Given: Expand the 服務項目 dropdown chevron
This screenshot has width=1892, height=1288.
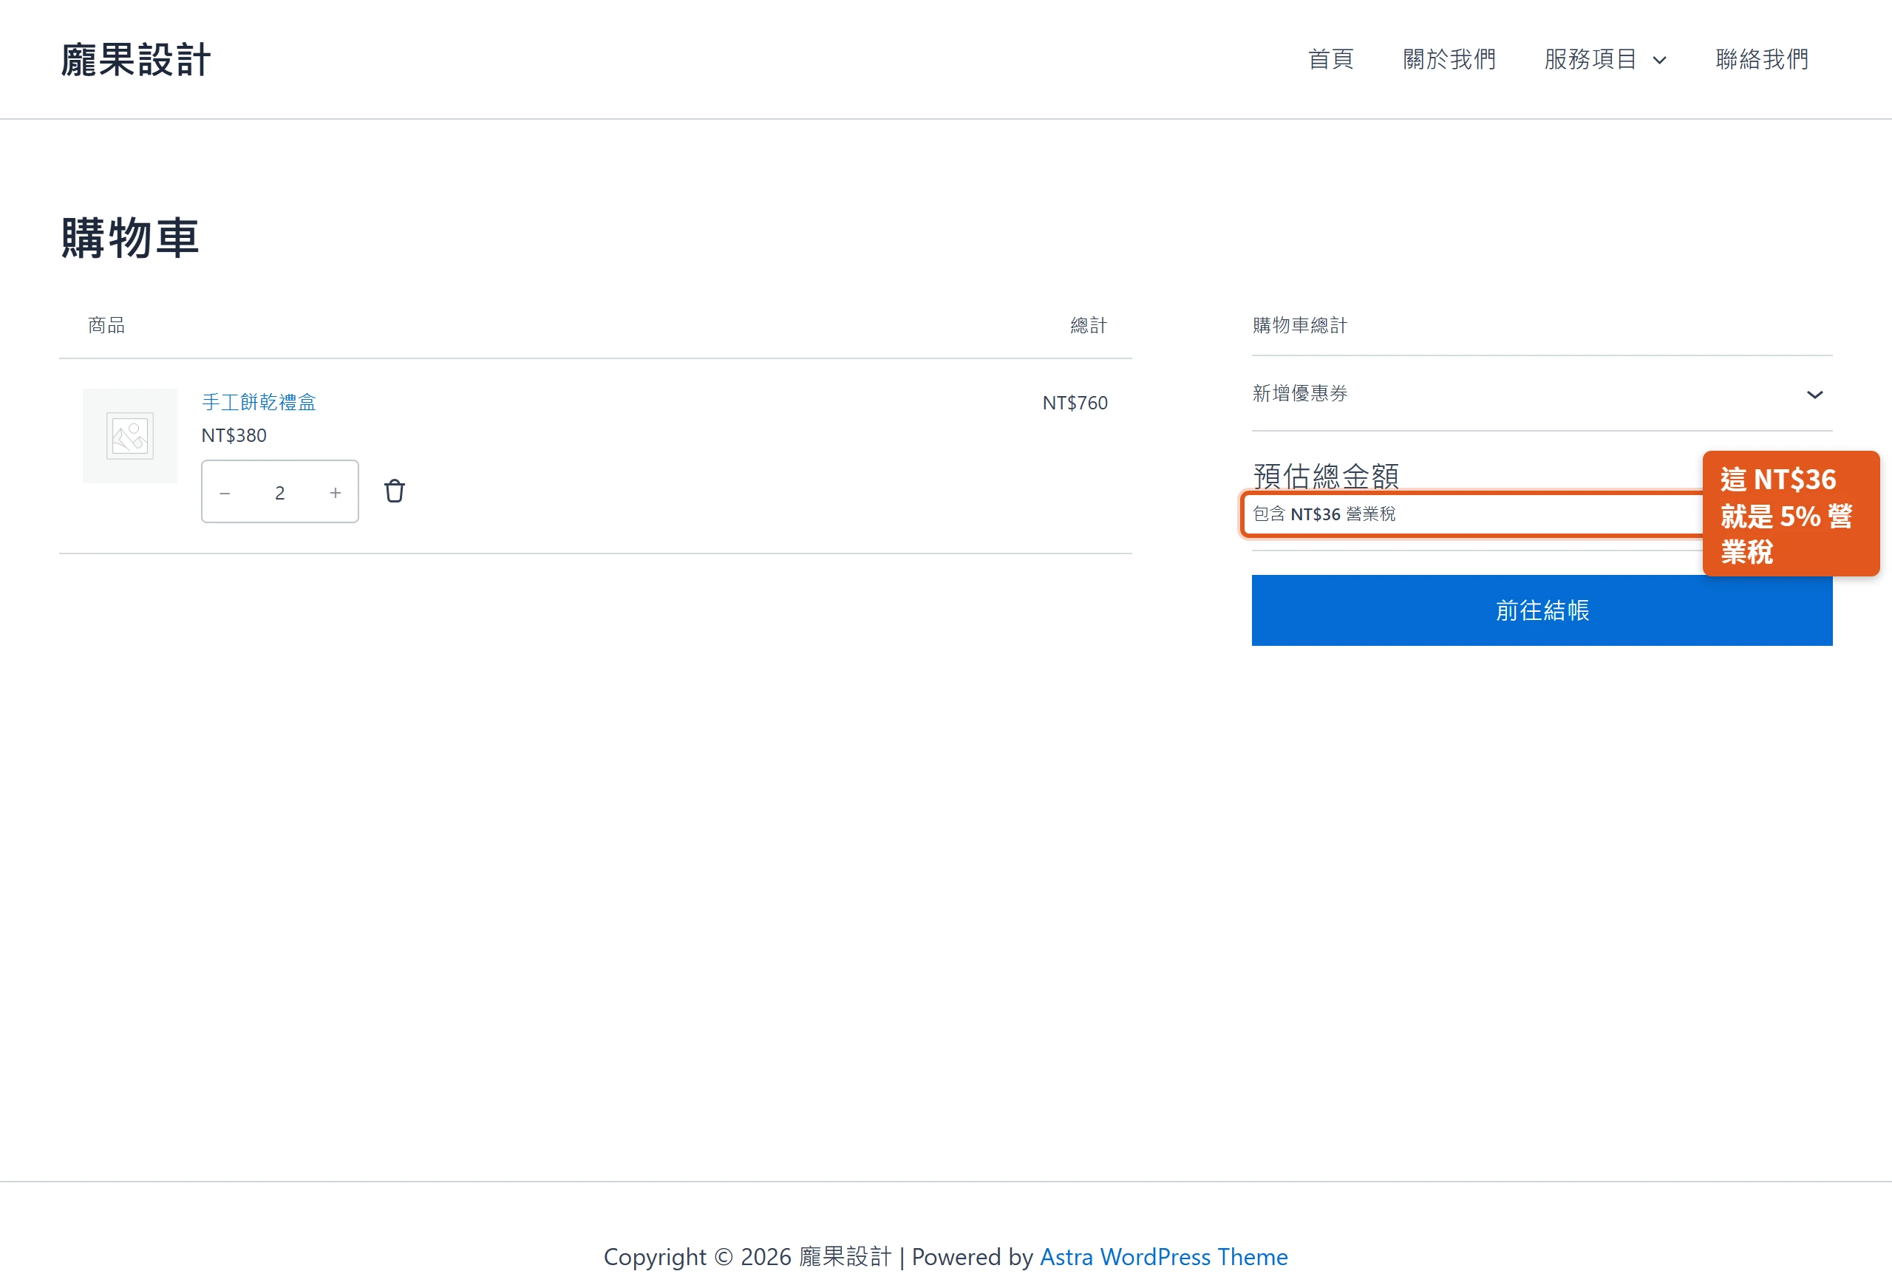Looking at the screenshot, I should pos(1659,61).
